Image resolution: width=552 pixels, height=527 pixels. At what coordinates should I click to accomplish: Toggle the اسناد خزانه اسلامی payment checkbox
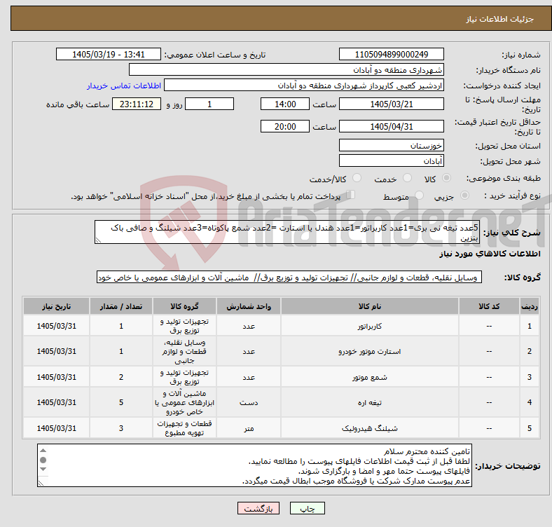click(x=351, y=195)
